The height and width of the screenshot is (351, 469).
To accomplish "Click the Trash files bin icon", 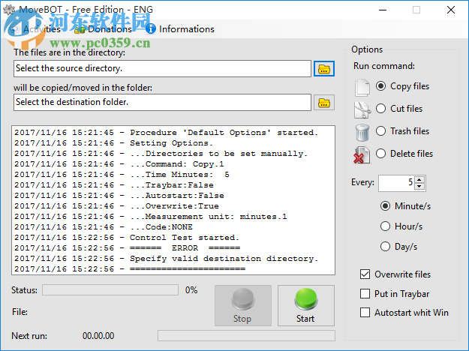I will point(362,132).
